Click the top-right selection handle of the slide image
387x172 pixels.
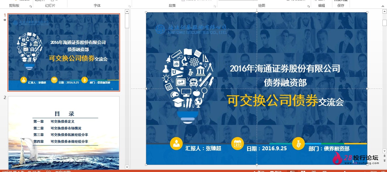click(x=367, y=12)
